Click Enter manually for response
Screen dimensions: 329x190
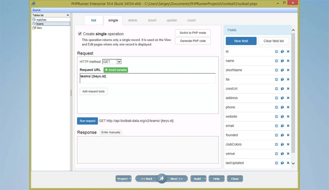(x=111, y=132)
